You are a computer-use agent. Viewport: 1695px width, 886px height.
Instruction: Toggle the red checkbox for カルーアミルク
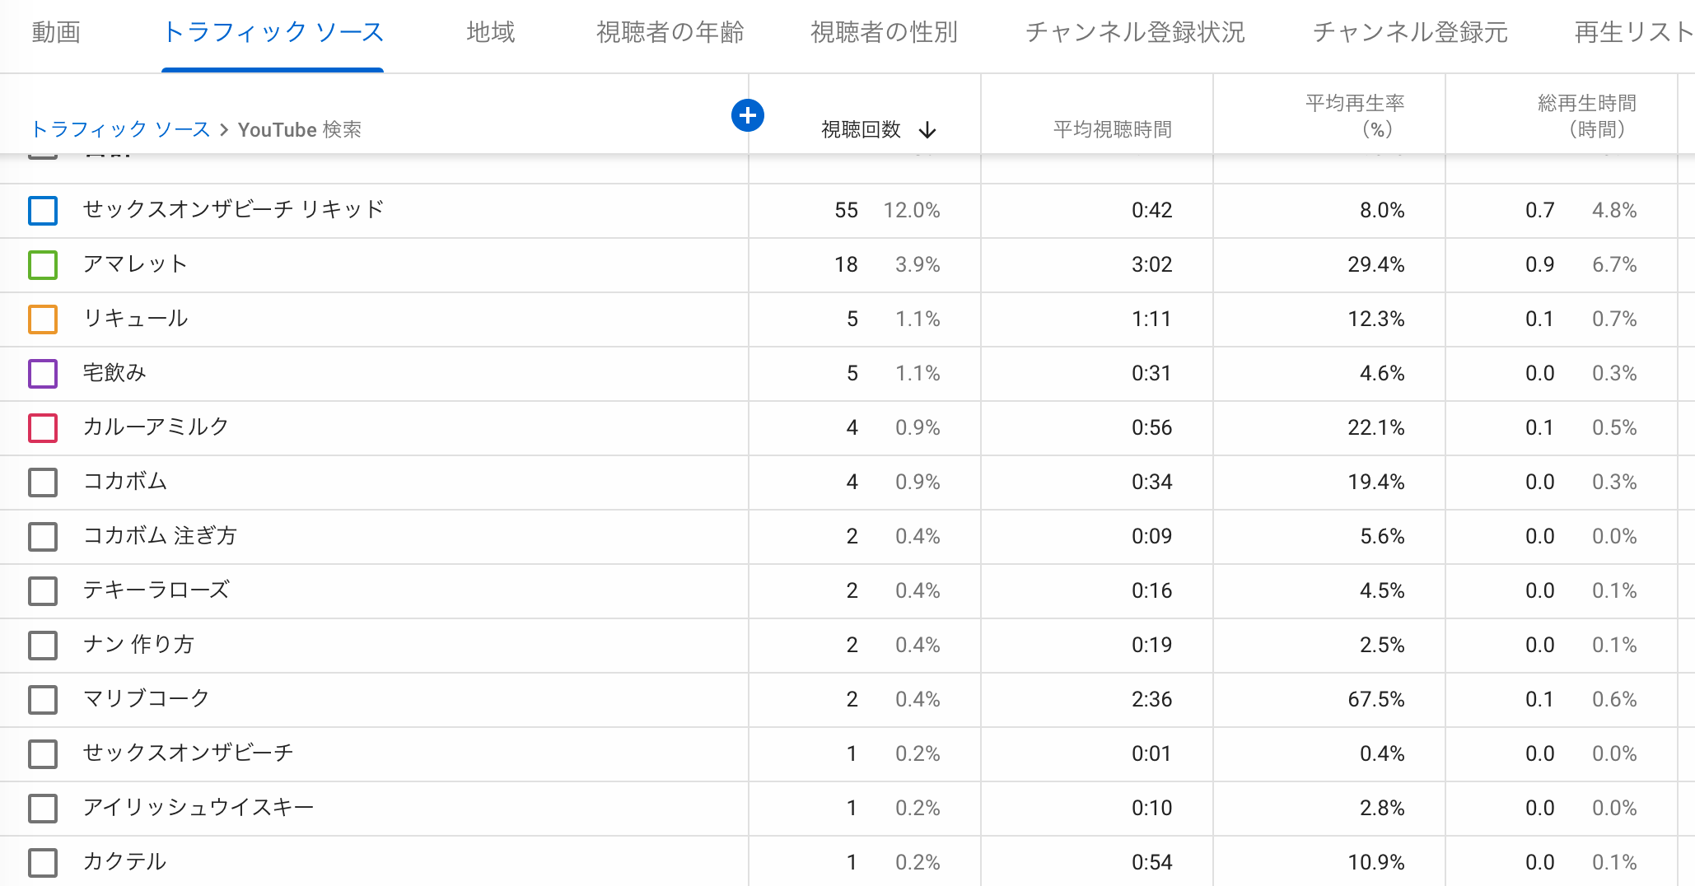(43, 428)
